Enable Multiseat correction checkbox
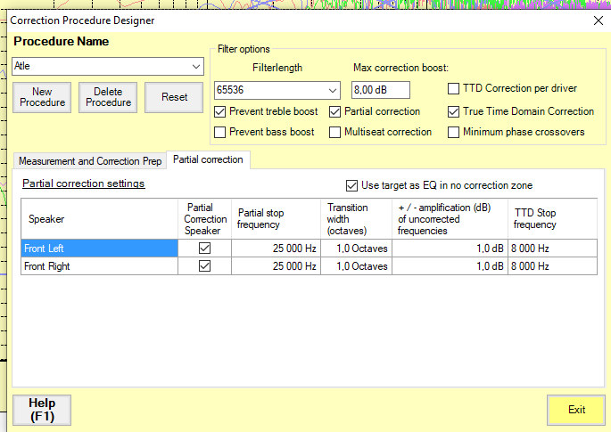 [335, 133]
